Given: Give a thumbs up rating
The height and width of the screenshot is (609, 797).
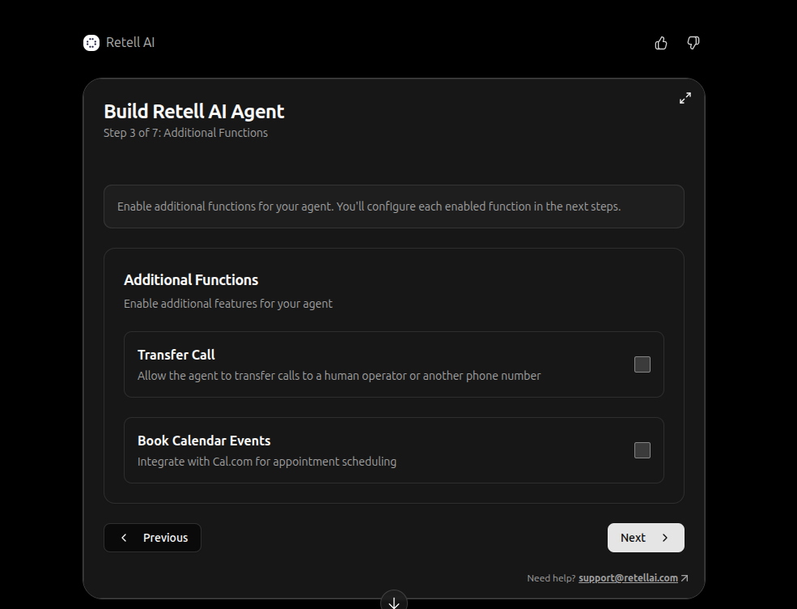Looking at the screenshot, I should tap(661, 43).
